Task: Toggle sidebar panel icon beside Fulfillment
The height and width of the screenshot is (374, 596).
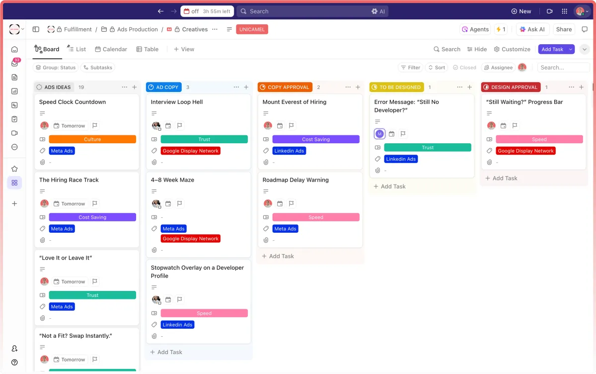Action: (x=36, y=29)
